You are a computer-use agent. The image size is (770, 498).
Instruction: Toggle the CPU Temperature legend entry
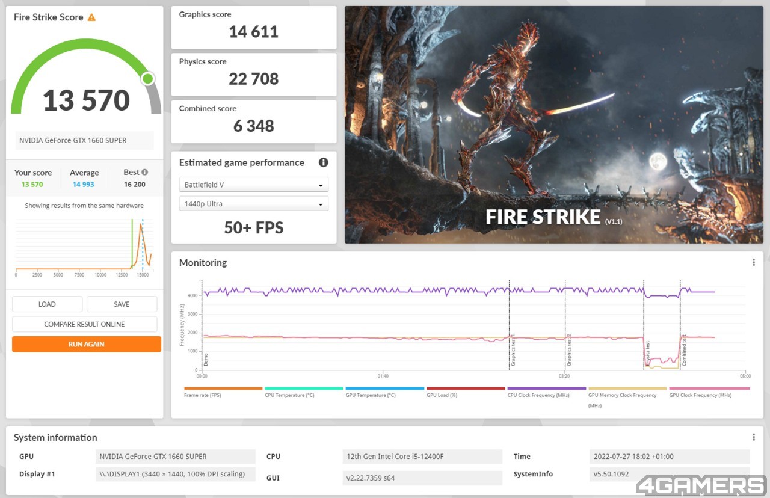click(304, 392)
